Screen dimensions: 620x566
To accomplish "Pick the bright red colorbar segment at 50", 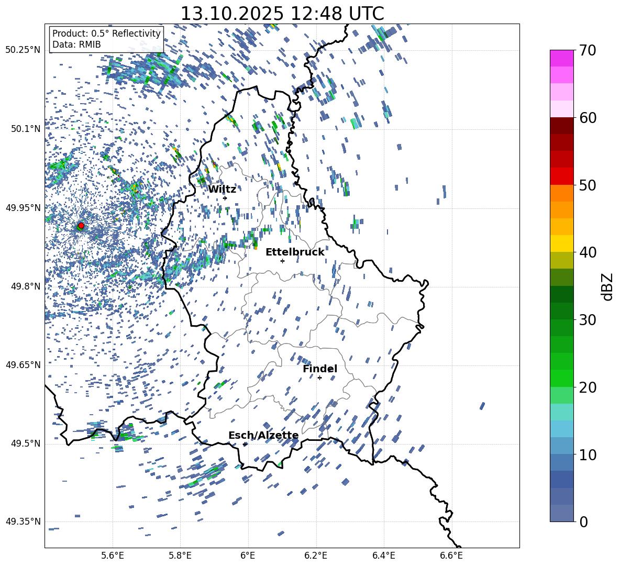I will coord(561,176).
